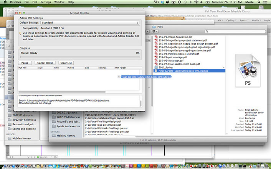Click the lightbulb tip icon in Distiller
Screen dimensions: 271x169
(20, 33)
